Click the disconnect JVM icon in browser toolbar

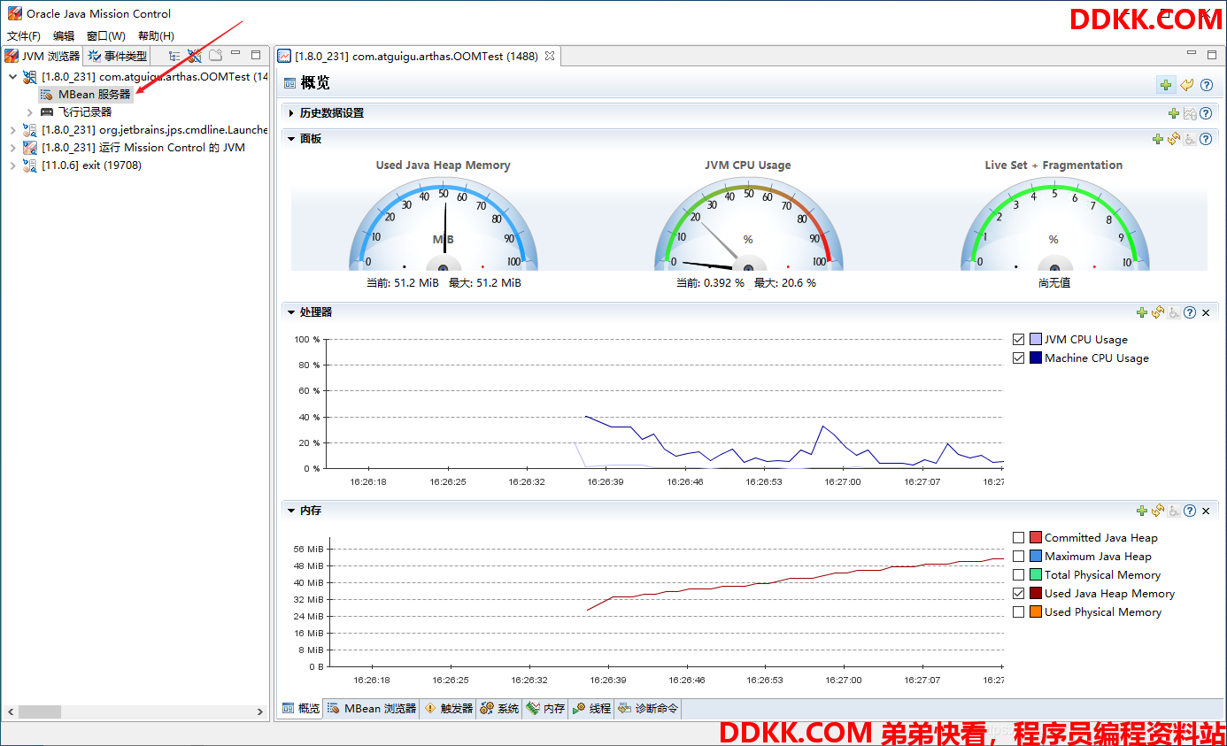point(195,55)
